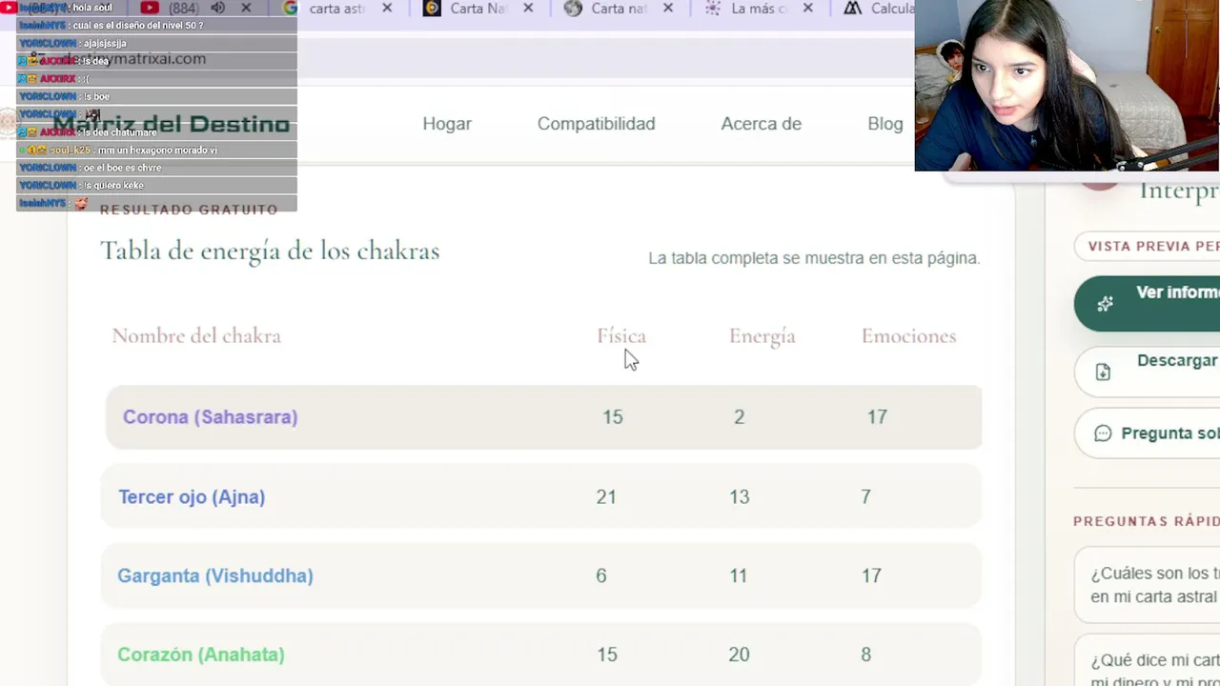Open the Compatibilidad navigation link
The image size is (1220, 686).
click(596, 124)
